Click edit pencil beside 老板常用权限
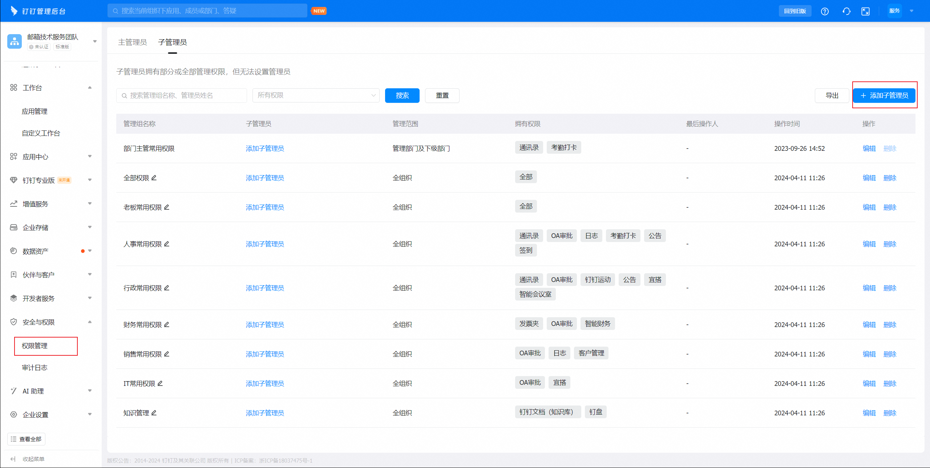The height and width of the screenshot is (468, 930). [167, 207]
